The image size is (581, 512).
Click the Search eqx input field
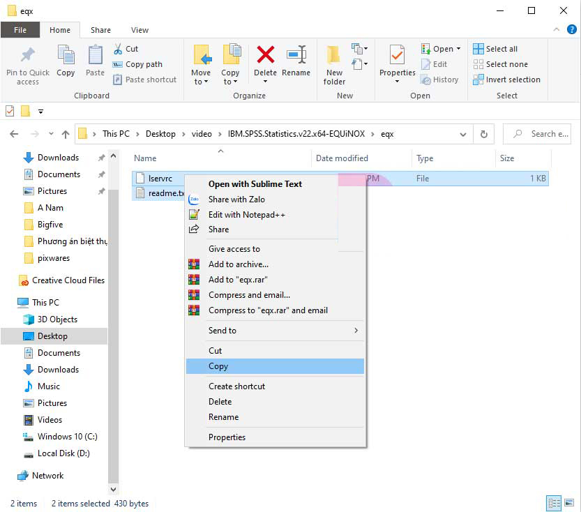537,134
